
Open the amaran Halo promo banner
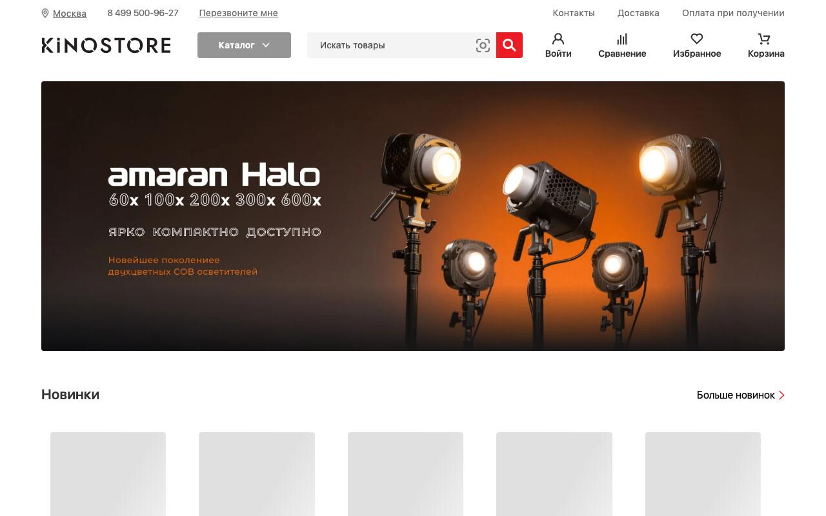[413, 216]
